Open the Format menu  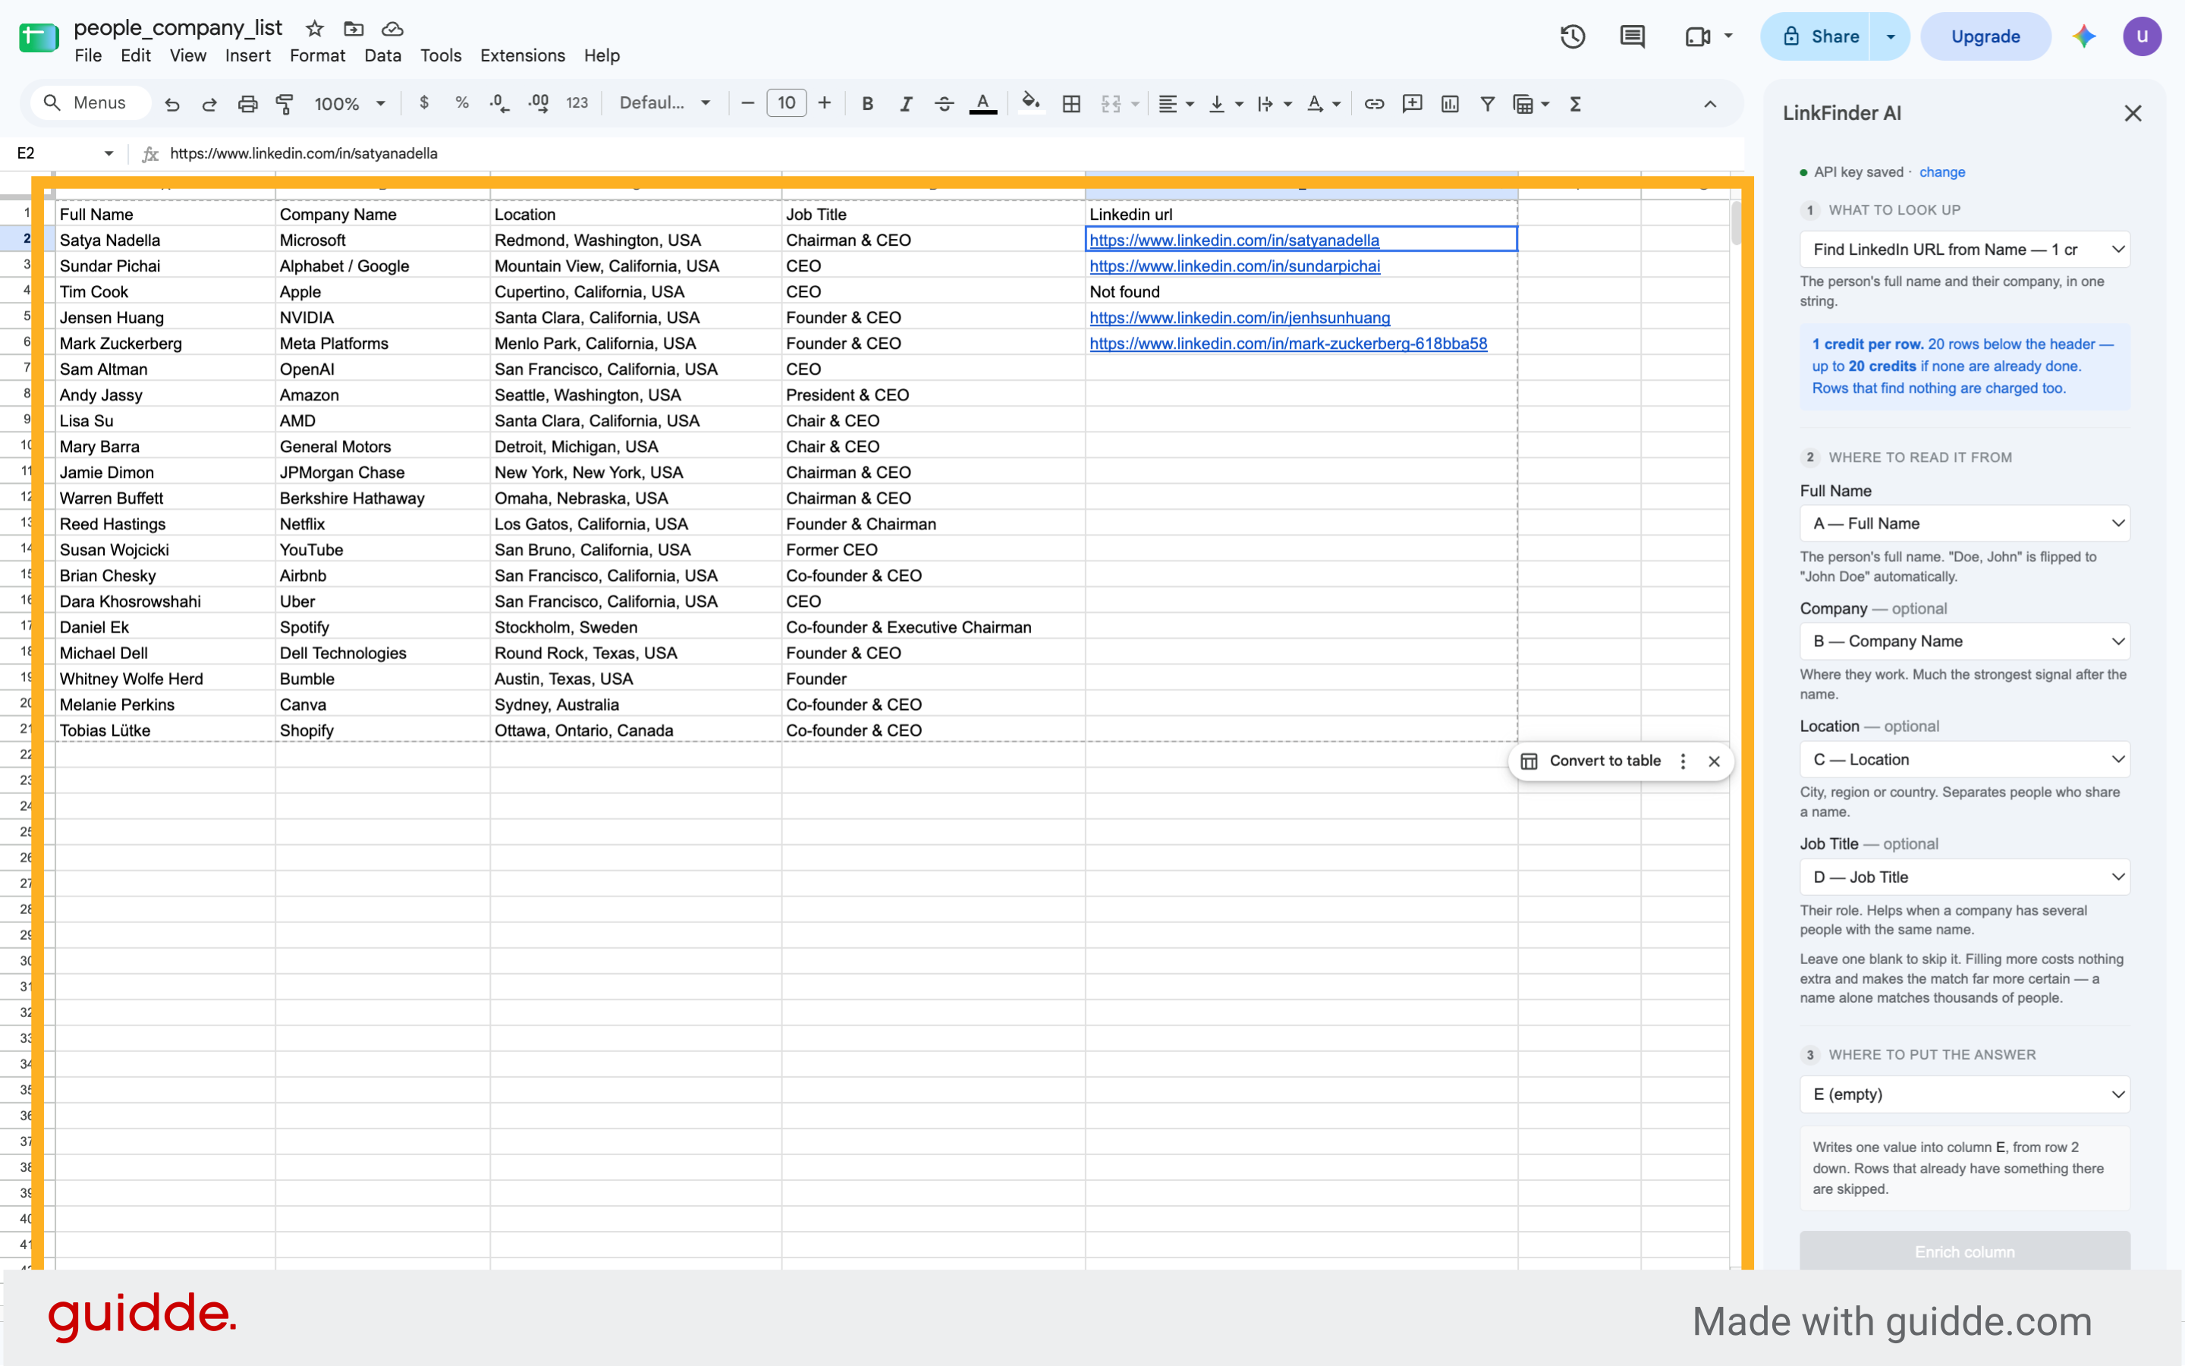pyautogui.click(x=317, y=55)
